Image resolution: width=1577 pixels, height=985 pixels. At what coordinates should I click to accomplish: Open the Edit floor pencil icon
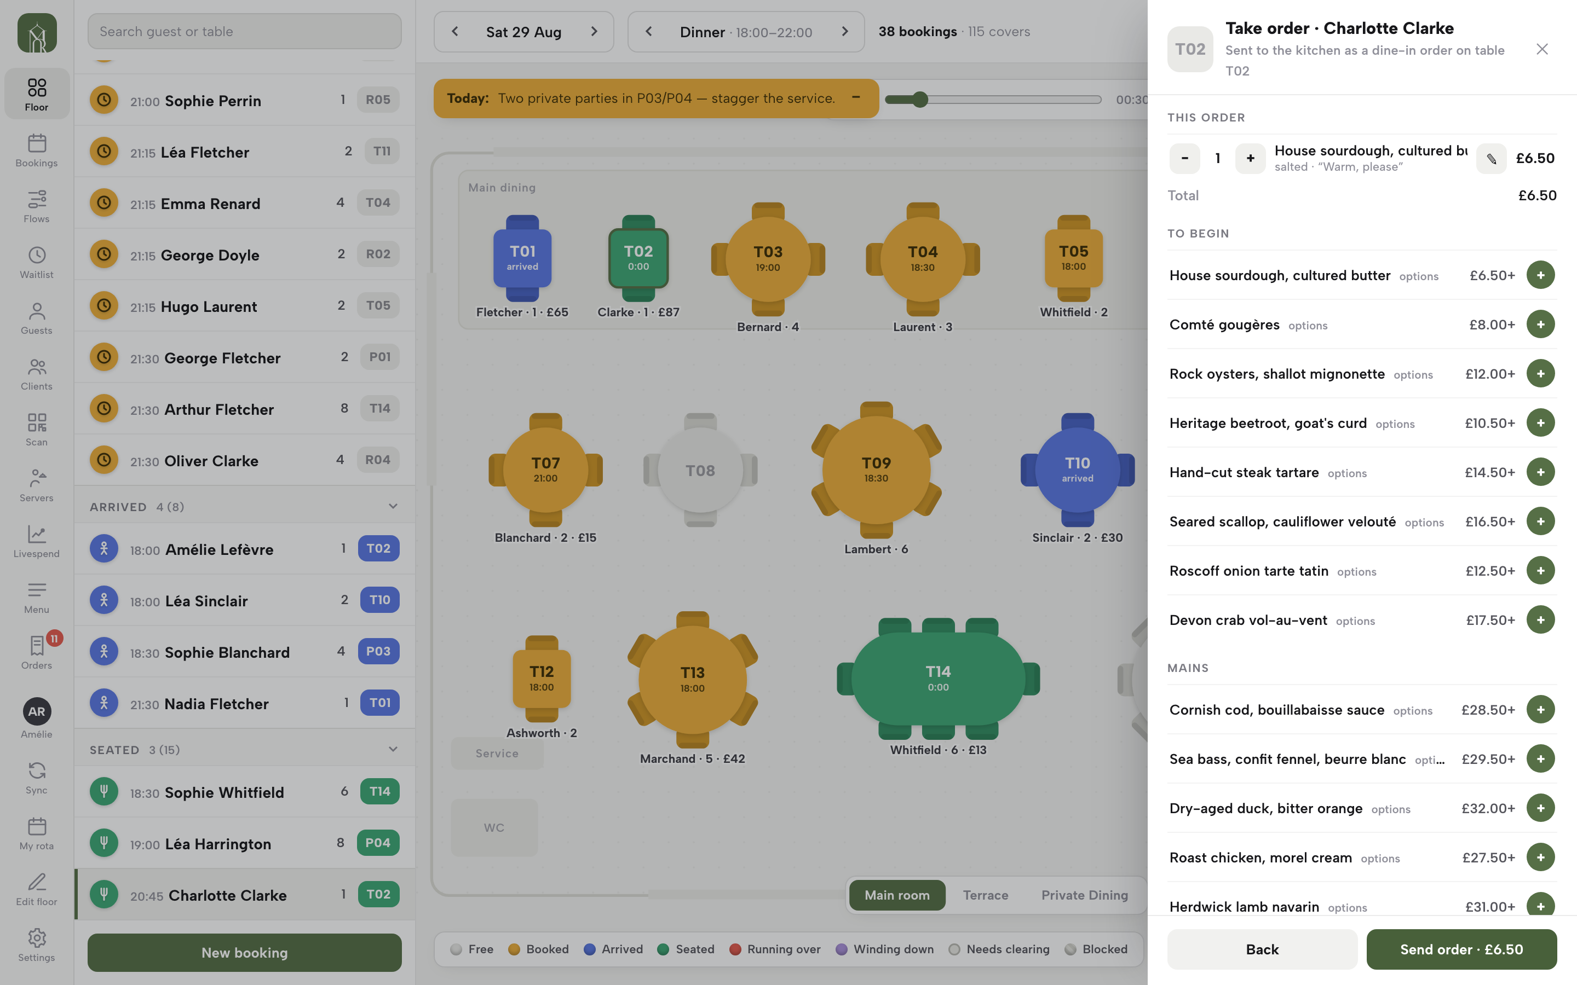(37, 882)
